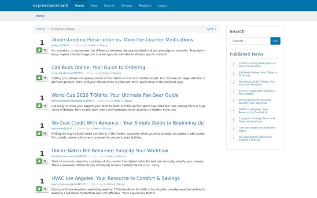Open Online Batch File Renamer article title

[x=110, y=151]
